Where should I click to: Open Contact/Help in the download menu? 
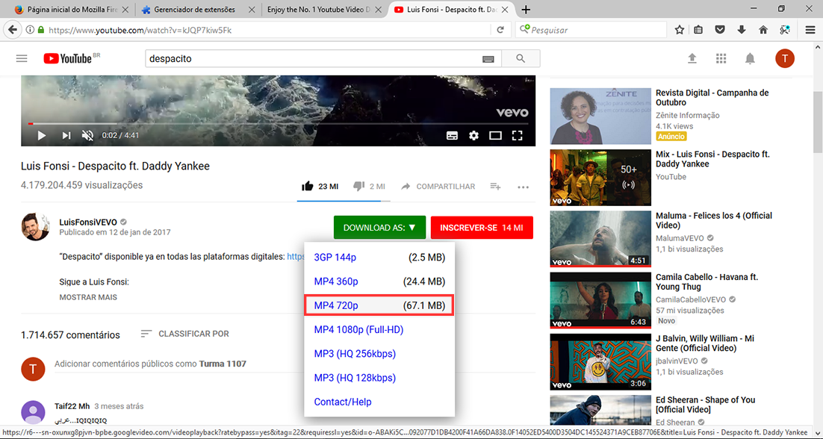point(379,402)
